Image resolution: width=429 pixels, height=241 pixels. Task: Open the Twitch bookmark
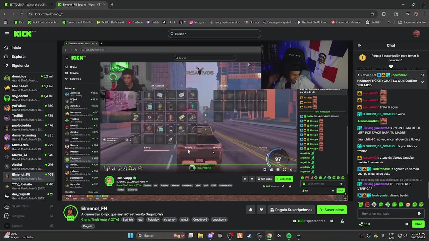pyautogui.click(x=153, y=22)
